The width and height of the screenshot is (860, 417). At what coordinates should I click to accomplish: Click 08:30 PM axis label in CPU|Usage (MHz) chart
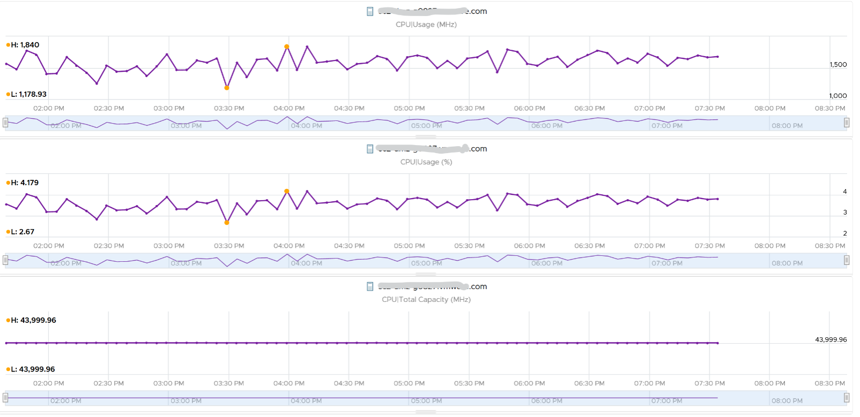click(x=830, y=109)
